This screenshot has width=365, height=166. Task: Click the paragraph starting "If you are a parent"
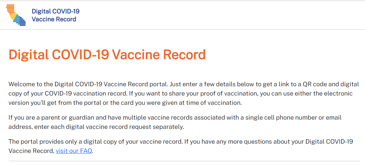(175, 122)
